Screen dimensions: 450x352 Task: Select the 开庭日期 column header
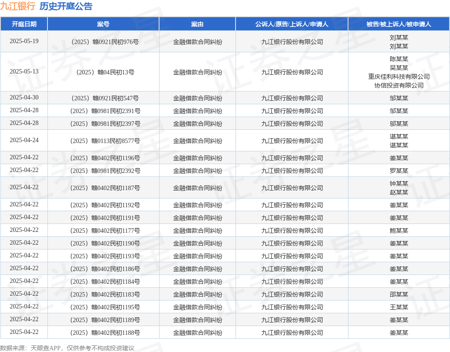[24, 24]
